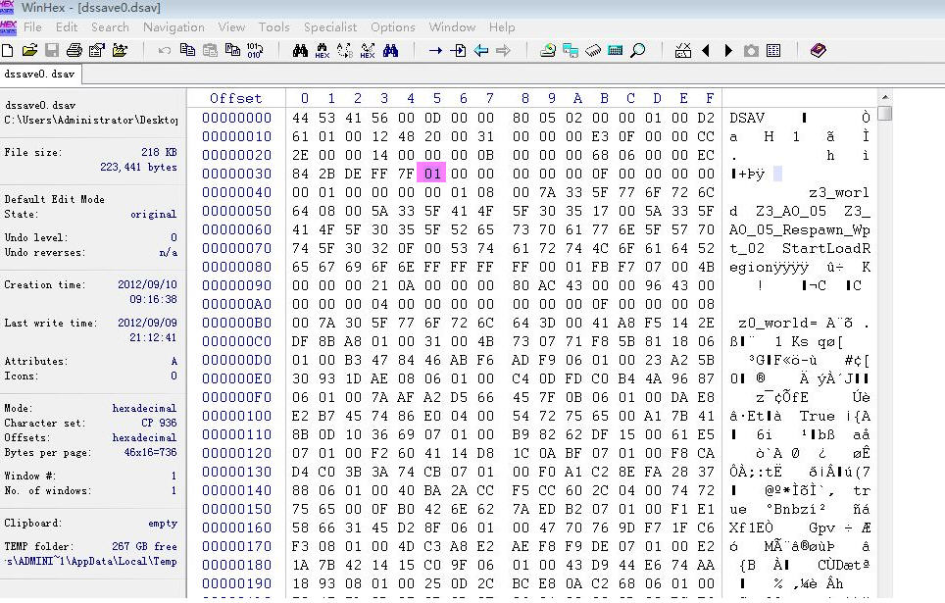Open the Tools menu
The height and width of the screenshot is (603, 945).
point(274,27)
